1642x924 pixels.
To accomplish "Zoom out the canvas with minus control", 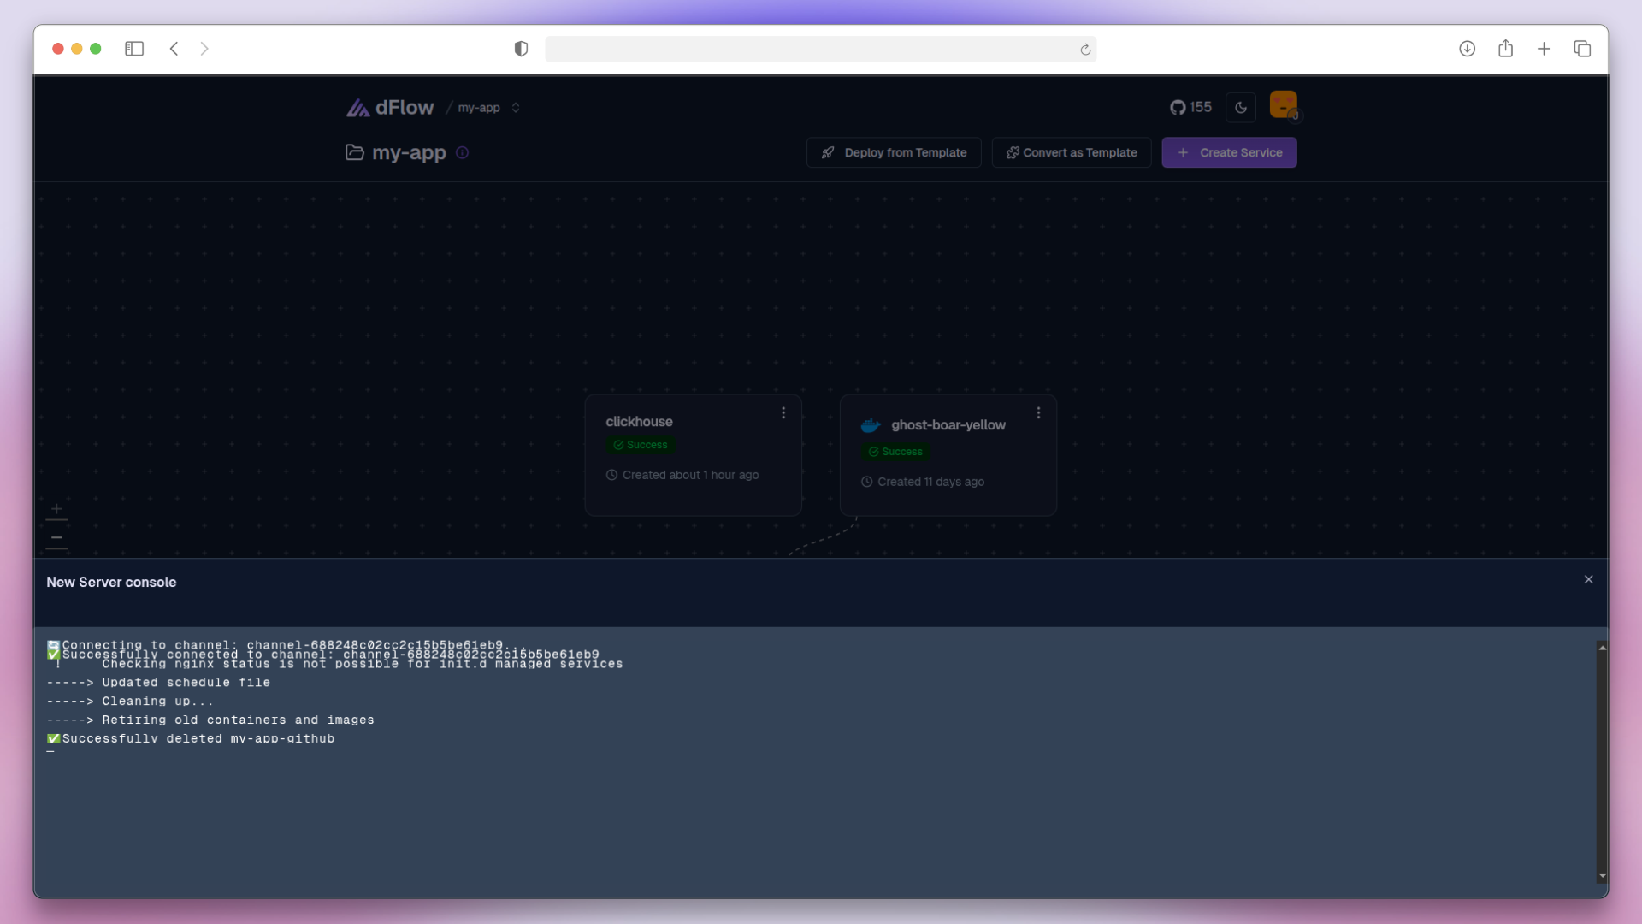I will [x=56, y=539].
